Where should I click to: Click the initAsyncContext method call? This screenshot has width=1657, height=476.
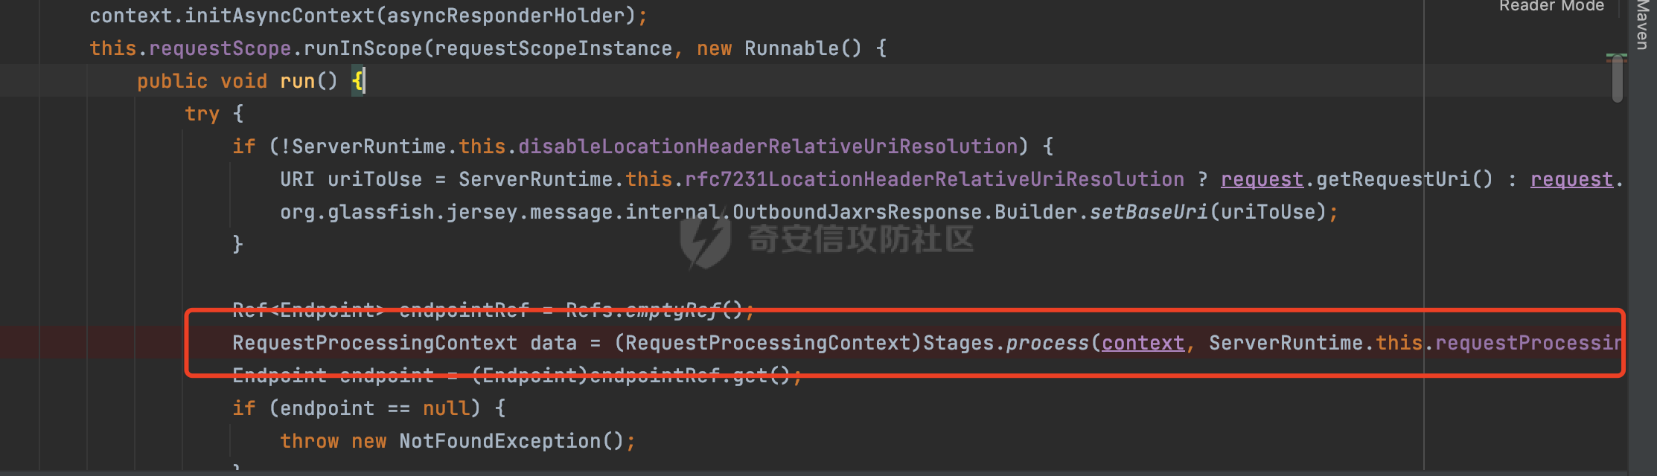coord(279,16)
